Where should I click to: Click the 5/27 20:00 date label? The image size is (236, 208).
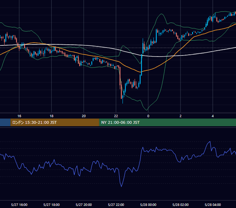84,205
